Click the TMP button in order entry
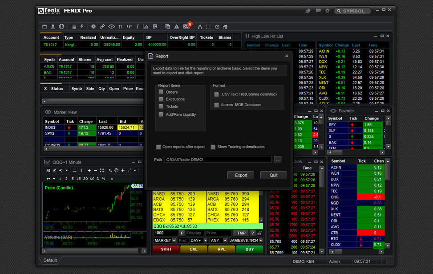 (x=241, y=233)
